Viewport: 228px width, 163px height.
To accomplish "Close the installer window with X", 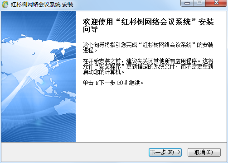I will (x=216, y=3).
